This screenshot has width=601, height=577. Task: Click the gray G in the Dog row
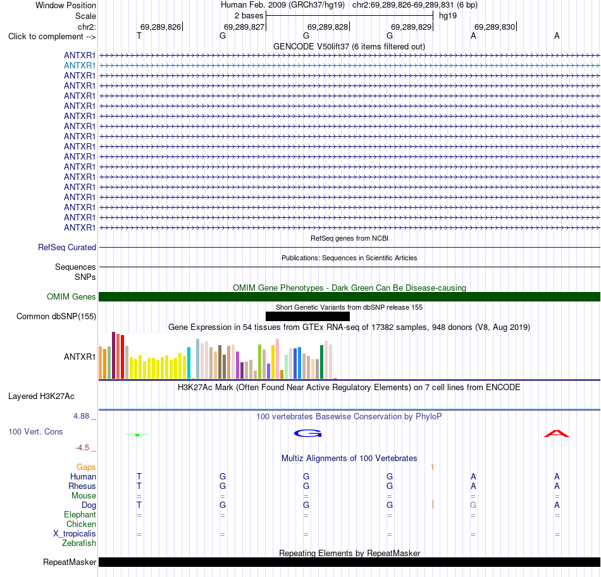pyautogui.click(x=473, y=505)
